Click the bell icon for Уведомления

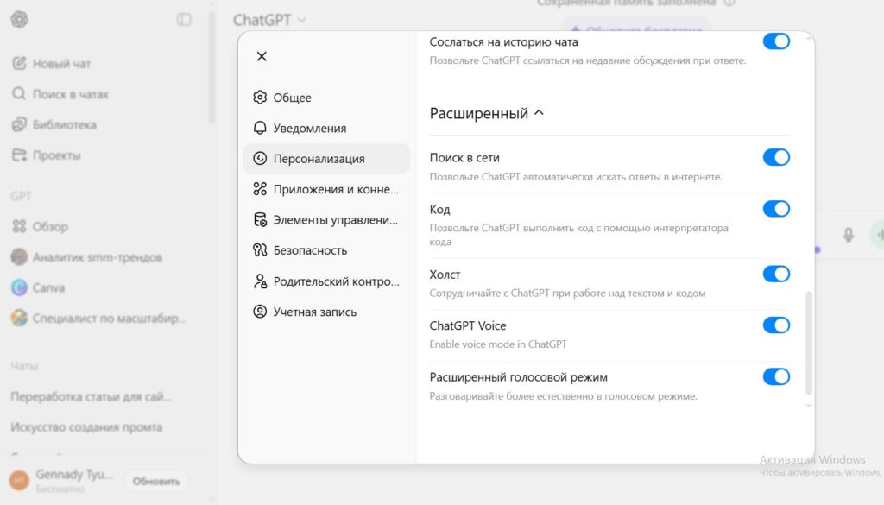pos(260,128)
